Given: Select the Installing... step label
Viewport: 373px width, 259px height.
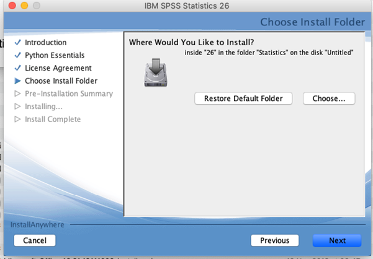Looking at the screenshot, I should coord(44,107).
